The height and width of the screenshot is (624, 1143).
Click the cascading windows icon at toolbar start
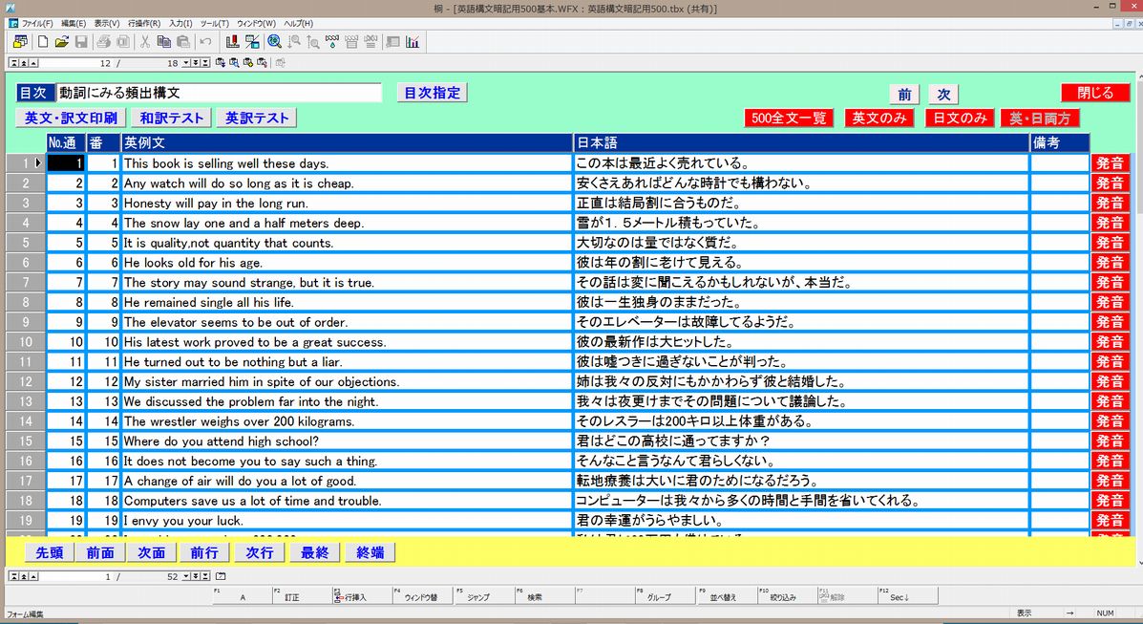(20, 42)
